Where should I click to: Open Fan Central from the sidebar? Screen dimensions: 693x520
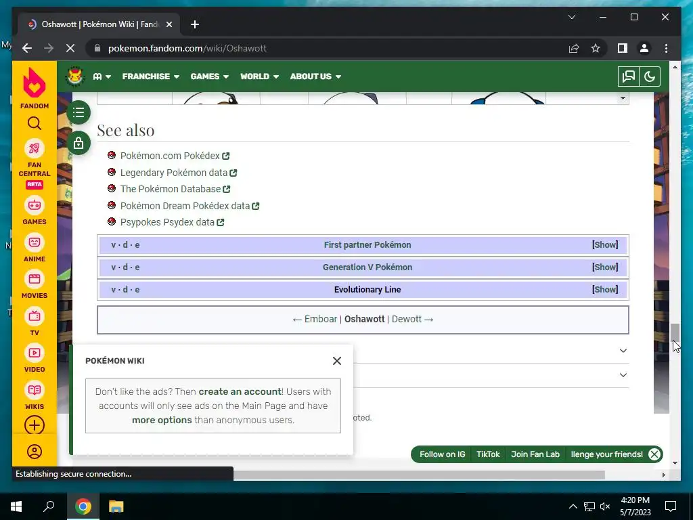[x=35, y=164]
